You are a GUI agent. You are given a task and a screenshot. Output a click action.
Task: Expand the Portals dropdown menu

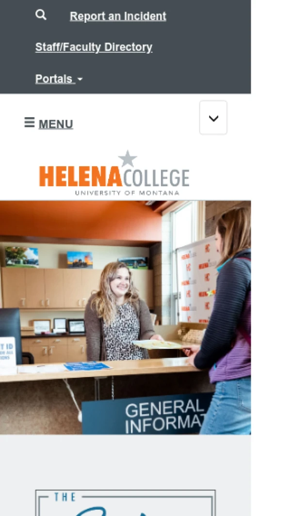coord(59,79)
